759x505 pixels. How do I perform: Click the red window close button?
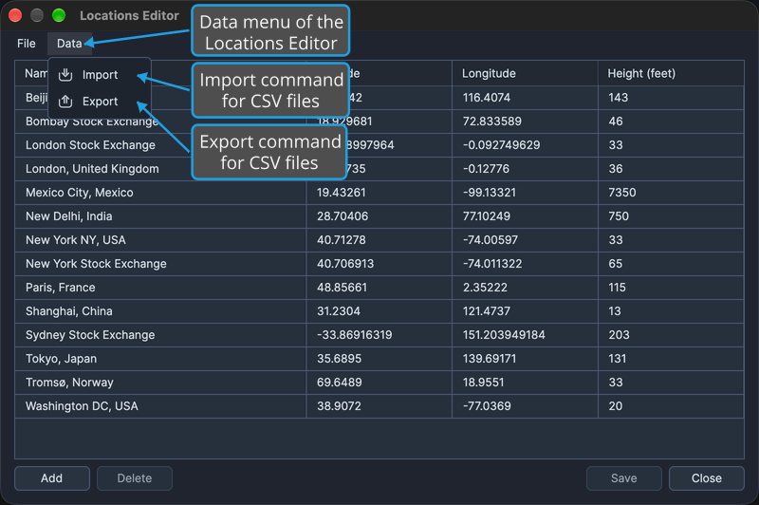pyautogui.click(x=15, y=15)
